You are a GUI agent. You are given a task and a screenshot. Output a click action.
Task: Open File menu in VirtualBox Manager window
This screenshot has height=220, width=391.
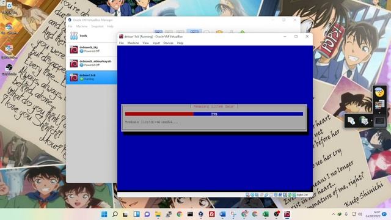tap(70, 26)
